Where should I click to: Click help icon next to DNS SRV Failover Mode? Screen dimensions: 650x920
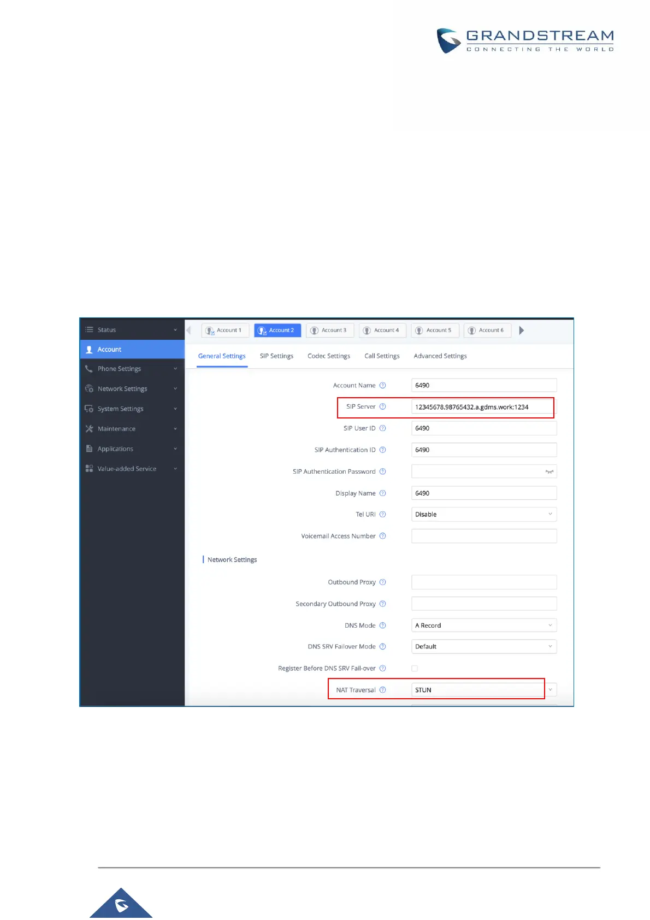tap(383, 647)
